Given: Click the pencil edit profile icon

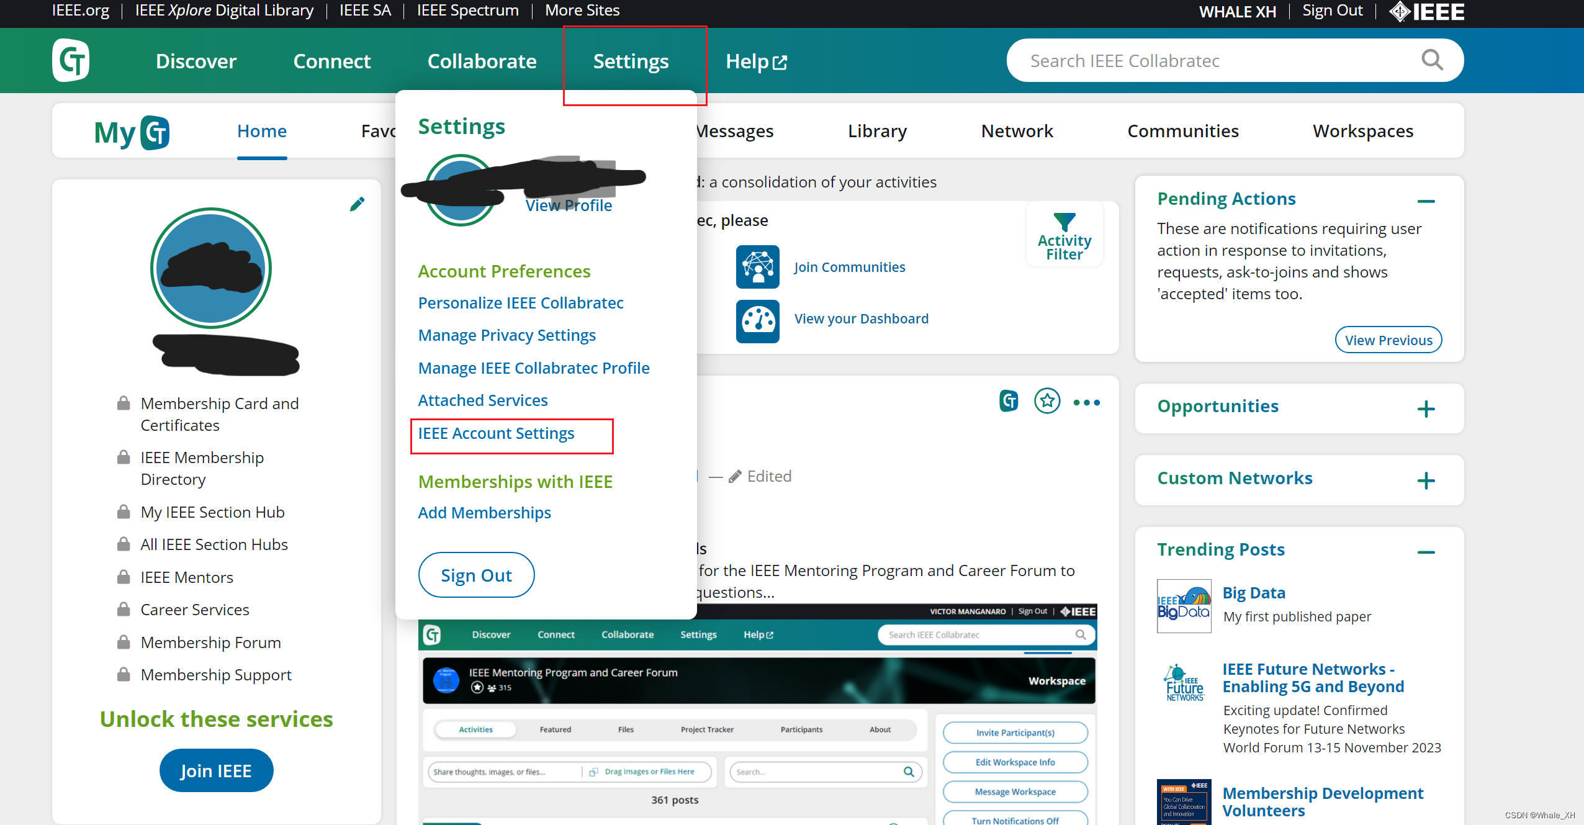Looking at the screenshot, I should click(x=357, y=204).
